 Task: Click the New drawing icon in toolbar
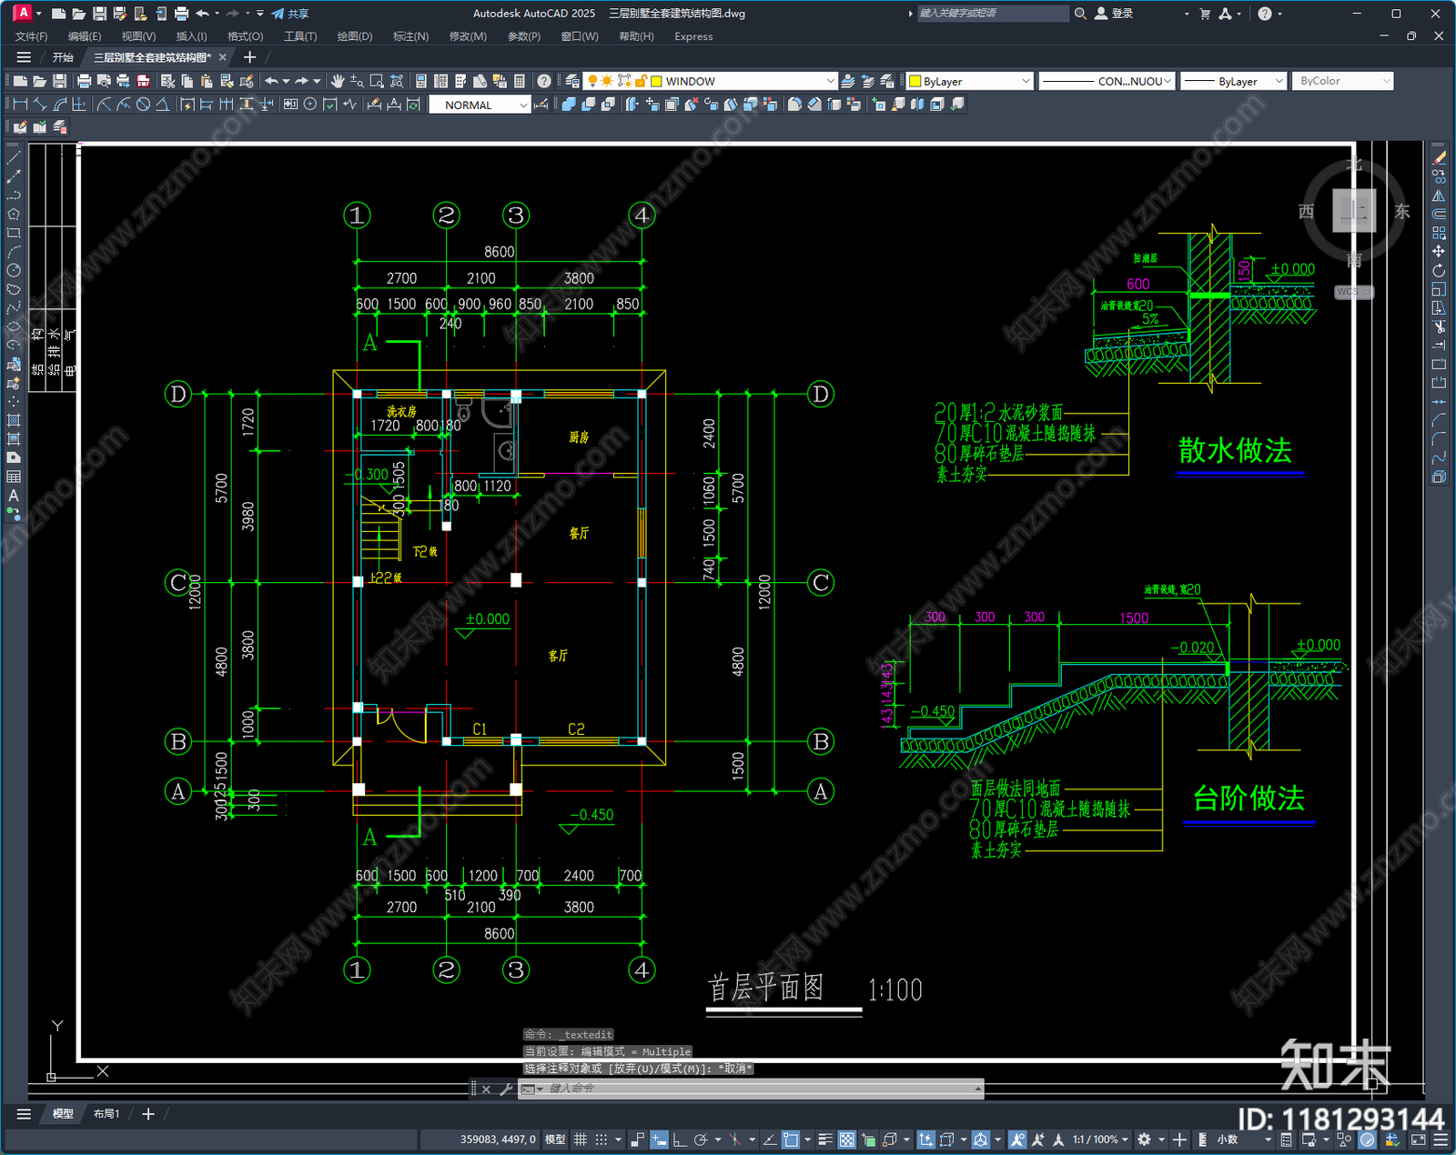[x=20, y=81]
